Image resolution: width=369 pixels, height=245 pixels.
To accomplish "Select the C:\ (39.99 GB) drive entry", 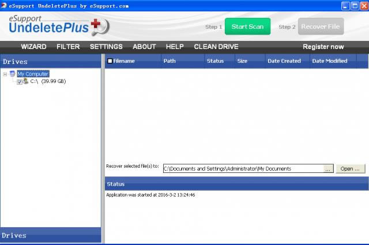I will click(48, 81).
